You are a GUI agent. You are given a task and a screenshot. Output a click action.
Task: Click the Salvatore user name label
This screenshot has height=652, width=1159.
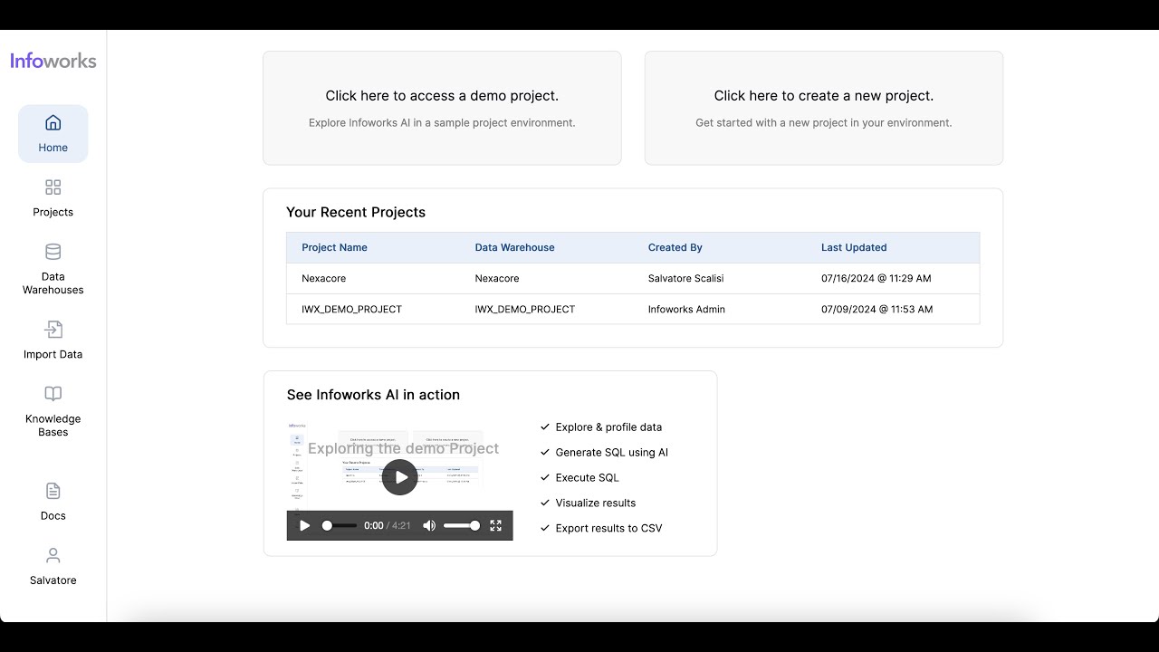point(53,580)
